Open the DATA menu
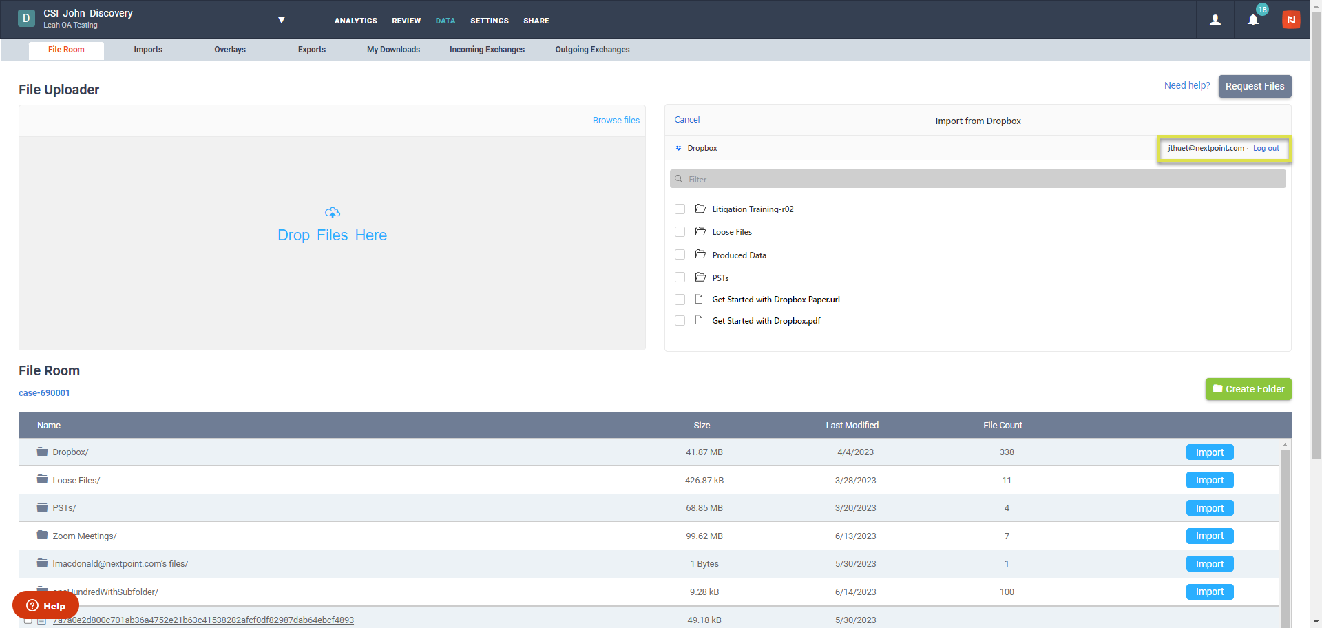This screenshot has height=628, width=1322. pos(445,21)
